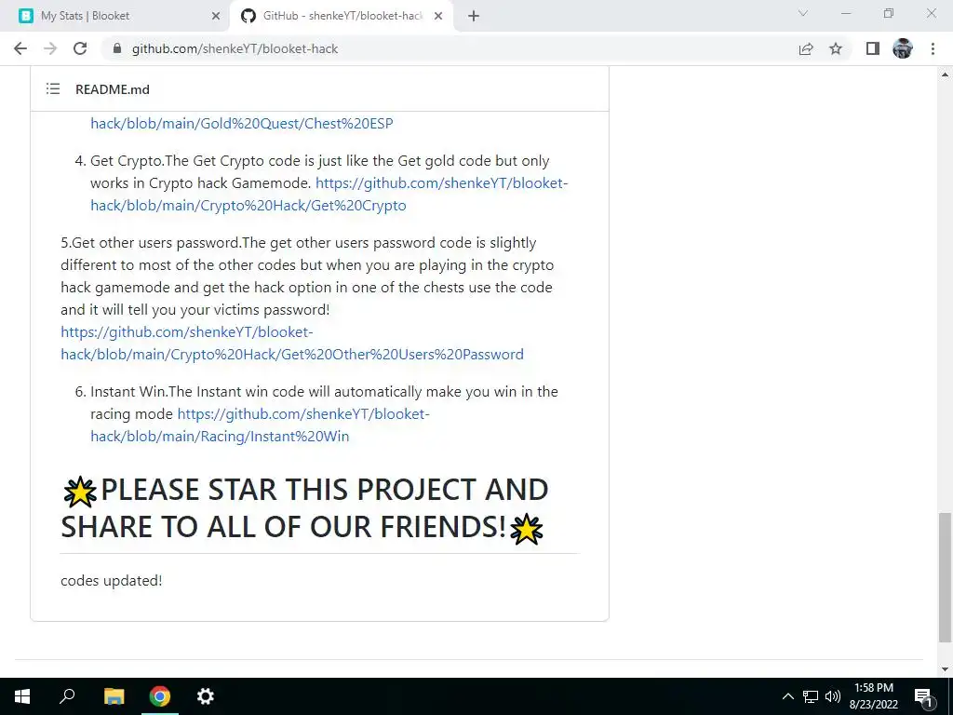The width and height of the screenshot is (953, 715).
Task: Click the browser forward arrow
Action: point(50,48)
